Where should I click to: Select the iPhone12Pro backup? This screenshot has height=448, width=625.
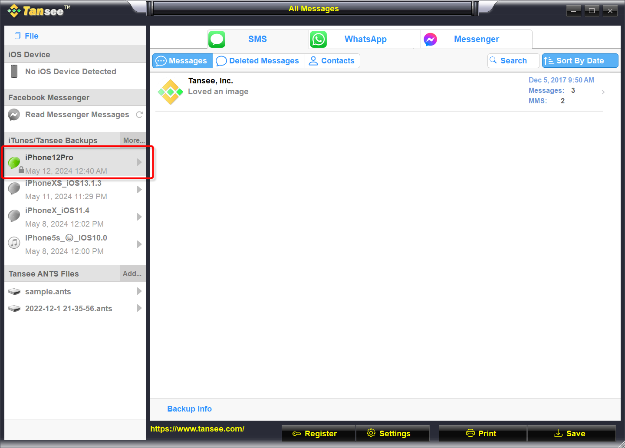click(x=75, y=163)
